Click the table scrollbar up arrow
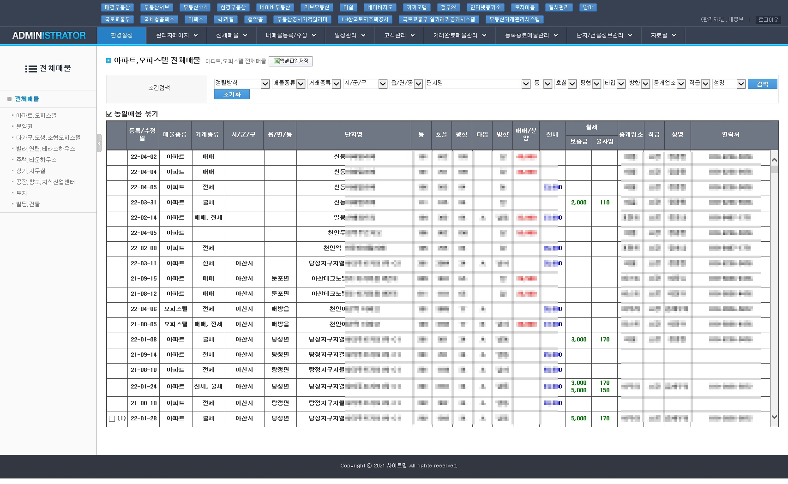Image resolution: width=788 pixels, height=484 pixels. point(774,160)
